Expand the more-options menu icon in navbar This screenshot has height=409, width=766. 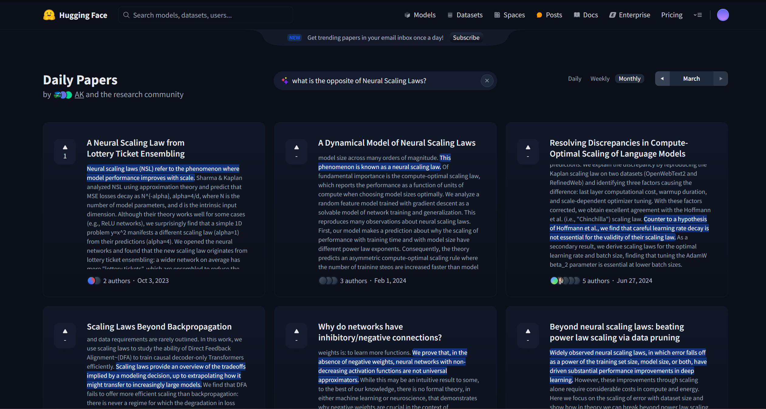698,15
